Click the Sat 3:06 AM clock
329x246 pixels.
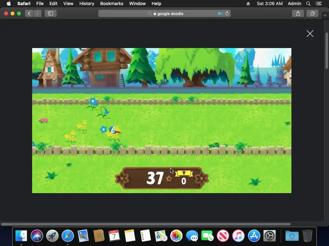[x=270, y=4]
